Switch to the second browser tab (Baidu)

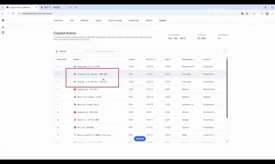pyautogui.click(x=56, y=7)
